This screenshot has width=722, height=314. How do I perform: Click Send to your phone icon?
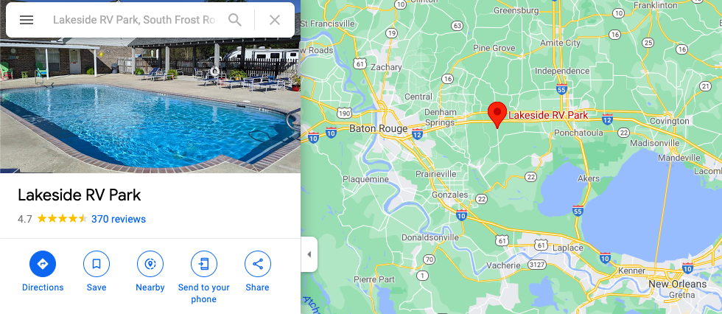(204, 264)
